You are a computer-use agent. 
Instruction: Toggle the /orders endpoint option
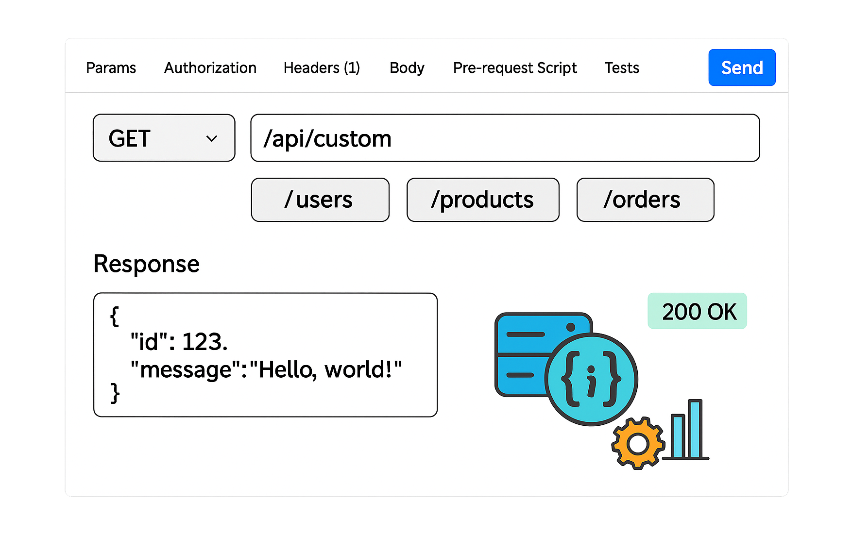tap(645, 200)
